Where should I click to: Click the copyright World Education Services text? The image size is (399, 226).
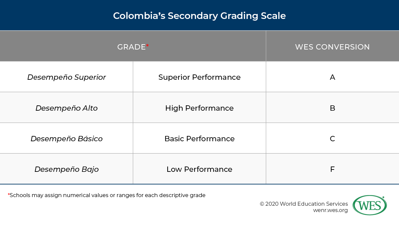[304, 204]
